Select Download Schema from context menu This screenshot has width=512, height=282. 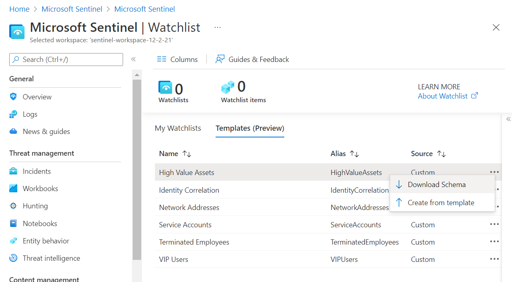coord(436,185)
